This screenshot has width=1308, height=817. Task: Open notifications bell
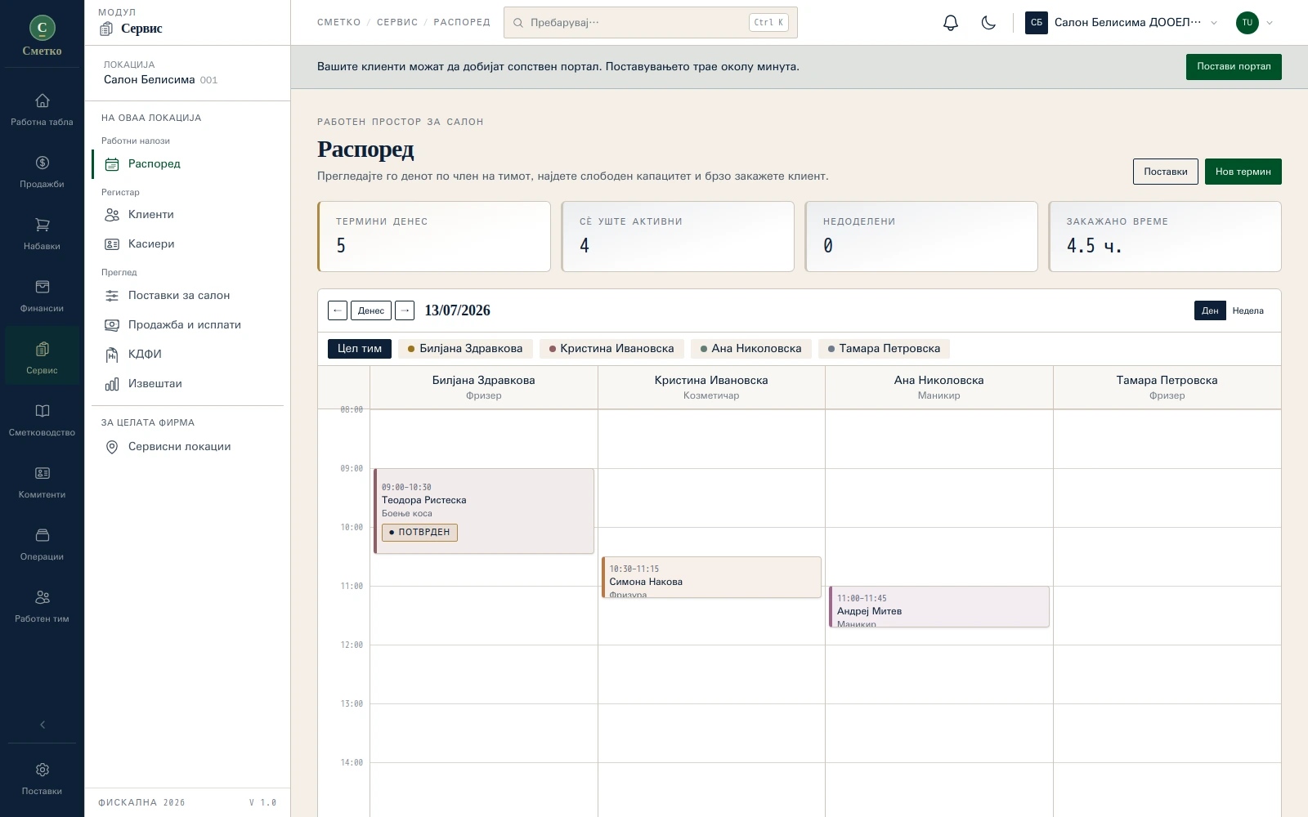(950, 23)
